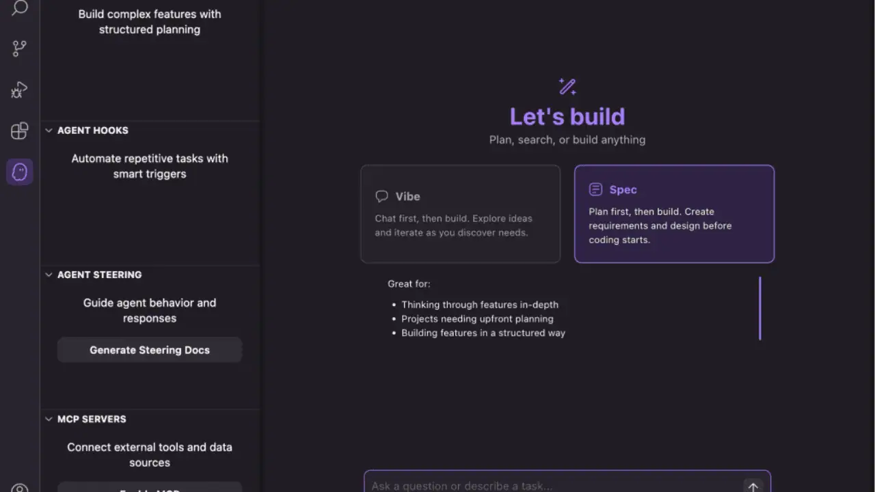The width and height of the screenshot is (875, 492).
Task: Click the Spec document icon
Action: (596, 189)
